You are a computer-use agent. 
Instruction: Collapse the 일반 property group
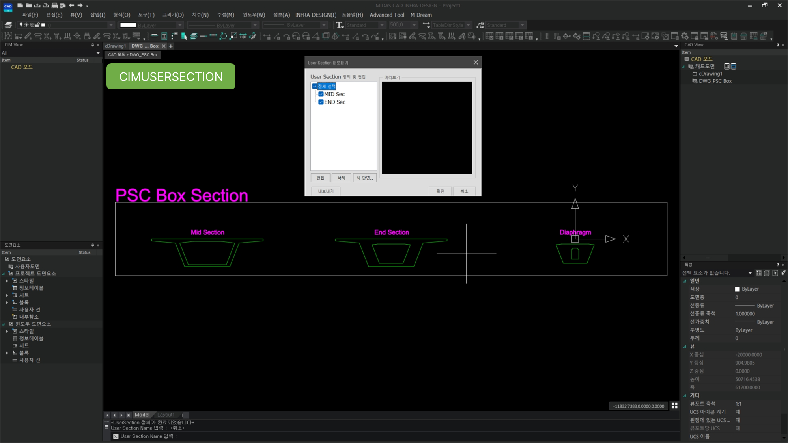click(685, 281)
